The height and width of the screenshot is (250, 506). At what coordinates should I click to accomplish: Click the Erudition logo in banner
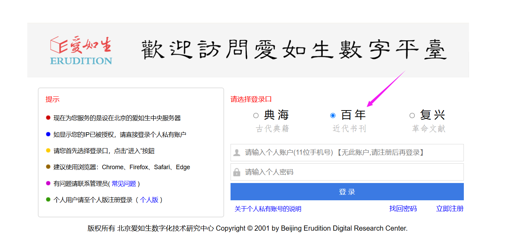[81, 50]
